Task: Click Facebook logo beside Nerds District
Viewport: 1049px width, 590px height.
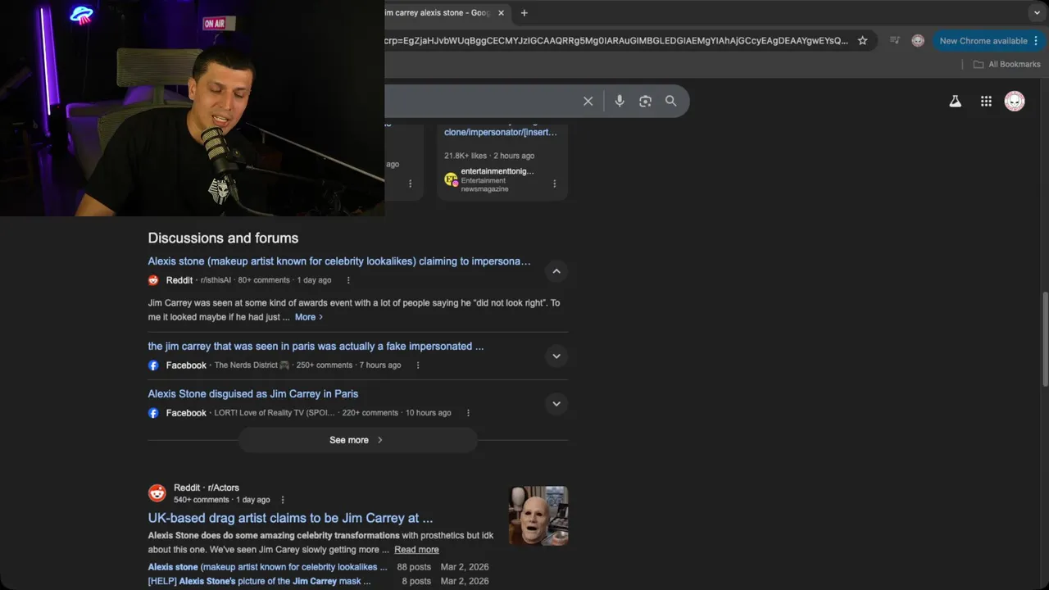Action: coord(153,365)
